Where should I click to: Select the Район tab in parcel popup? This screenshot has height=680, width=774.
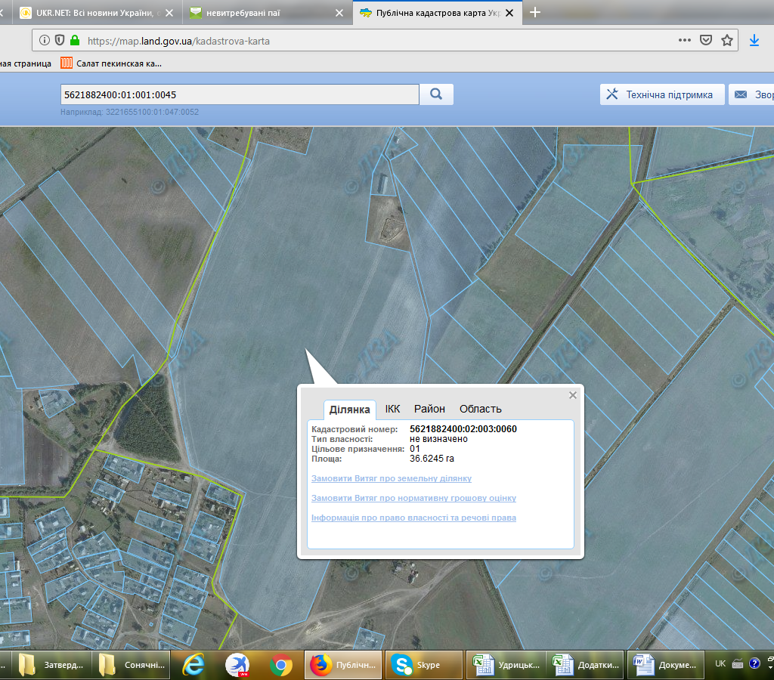coord(429,409)
